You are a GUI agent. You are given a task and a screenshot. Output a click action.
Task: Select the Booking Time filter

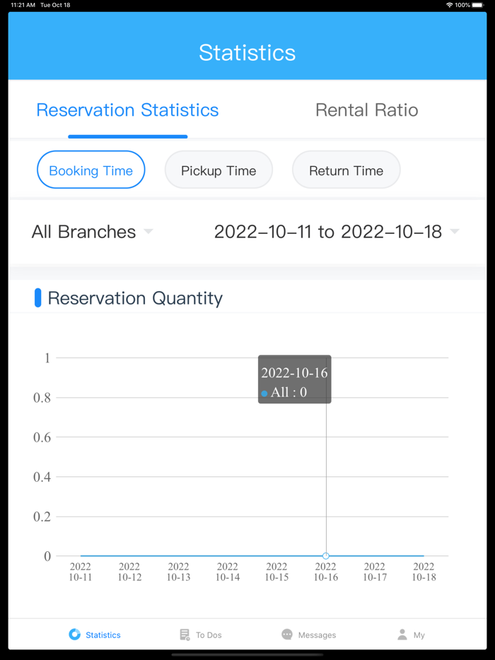[91, 170]
